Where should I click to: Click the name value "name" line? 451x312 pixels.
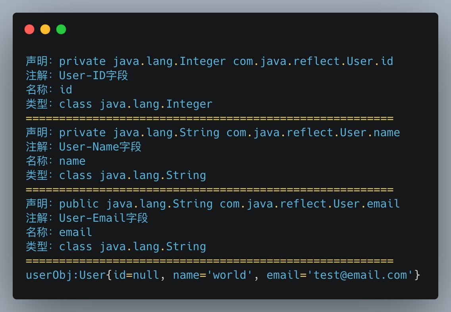[72, 161]
